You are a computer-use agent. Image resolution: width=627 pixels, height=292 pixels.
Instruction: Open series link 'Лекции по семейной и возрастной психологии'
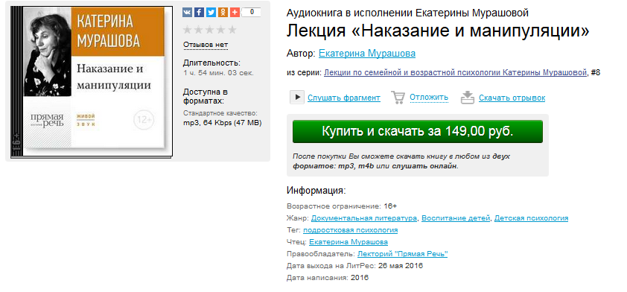pyautogui.click(x=455, y=73)
